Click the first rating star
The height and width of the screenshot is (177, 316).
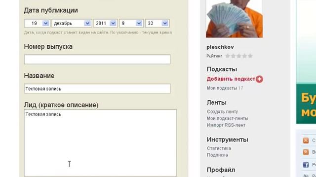(x=228, y=56)
